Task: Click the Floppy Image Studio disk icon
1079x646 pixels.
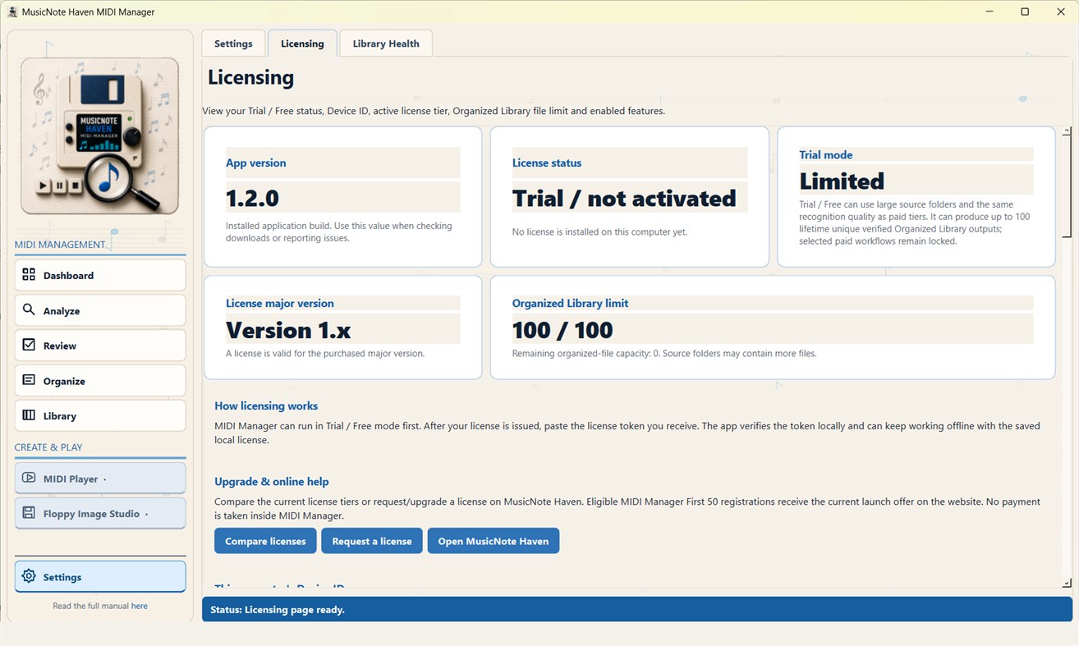Action: (x=29, y=513)
